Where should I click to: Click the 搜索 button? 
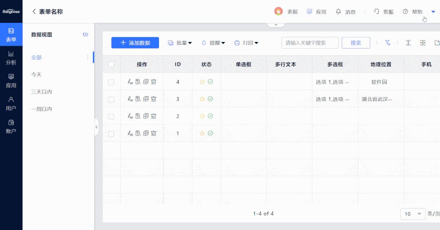click(356, 43)
